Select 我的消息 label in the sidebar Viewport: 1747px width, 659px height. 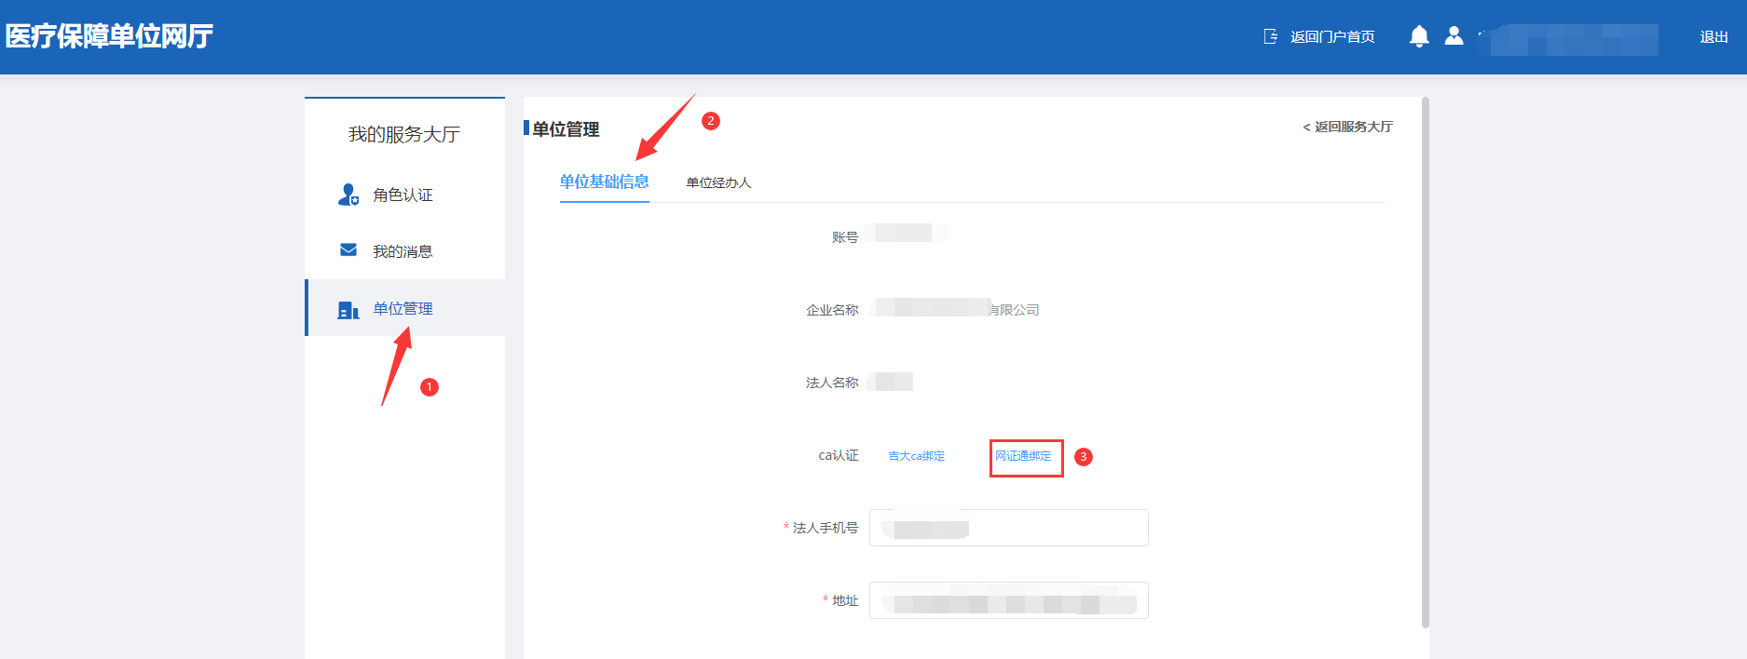[x=403, y=251]
